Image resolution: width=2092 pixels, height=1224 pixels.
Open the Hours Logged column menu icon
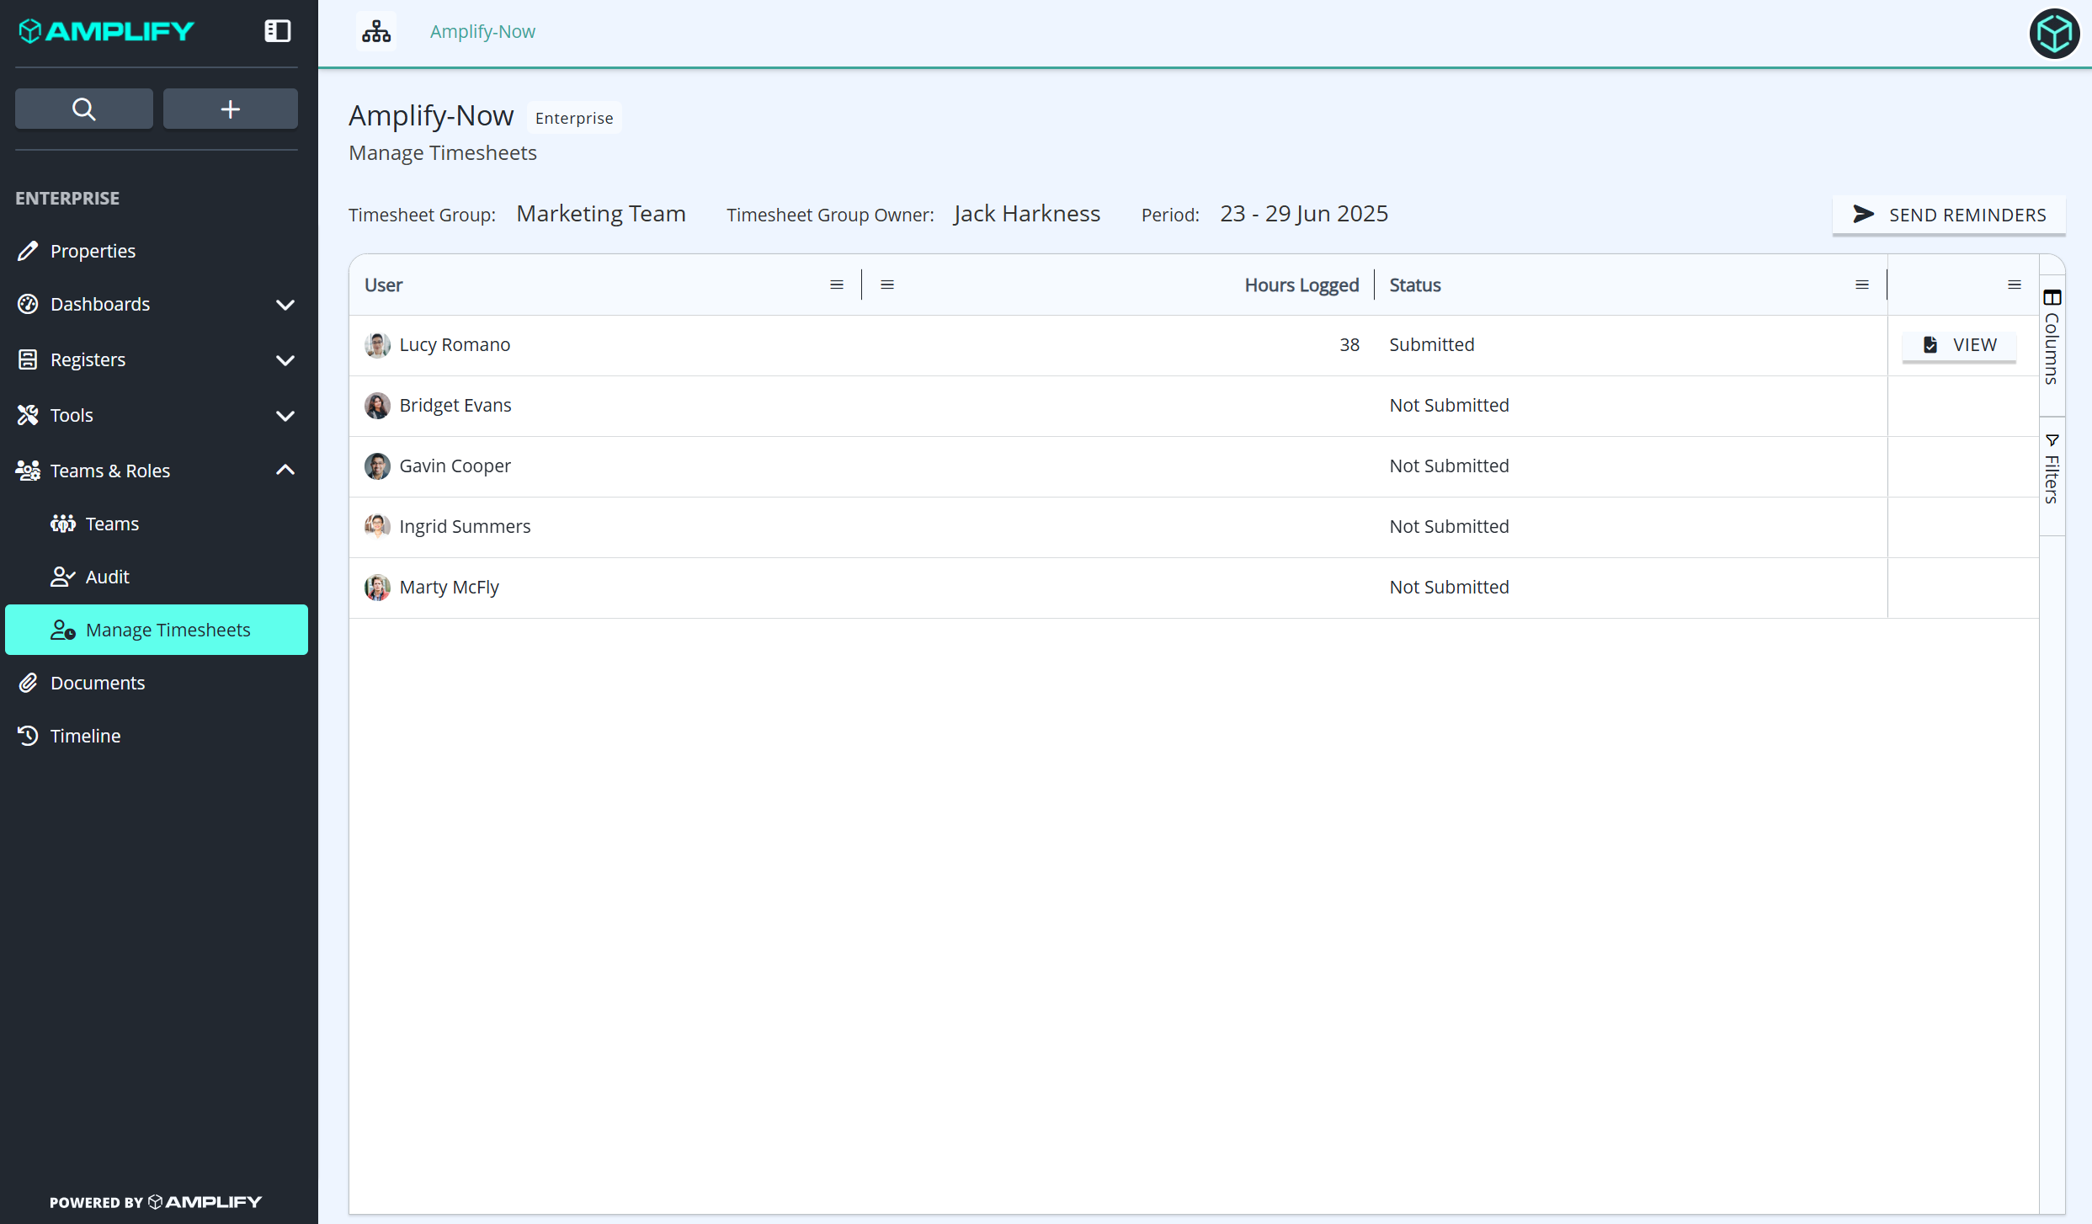pos(887,285)
